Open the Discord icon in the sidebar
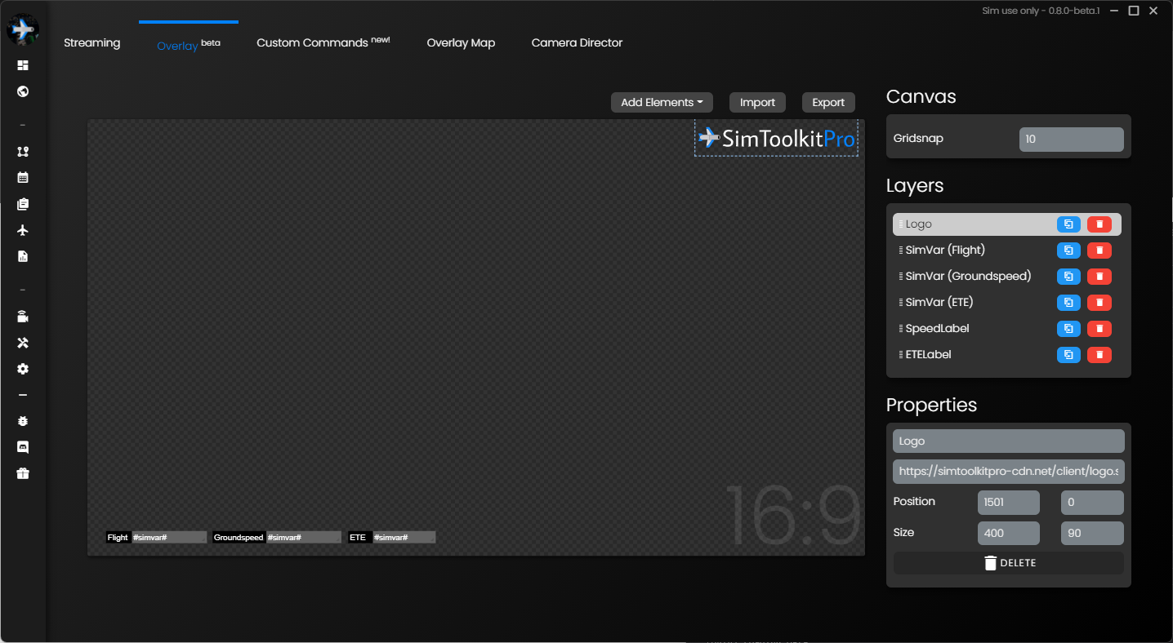Image resolution: width=1173 pixels, height=643 pixels. 23,447
